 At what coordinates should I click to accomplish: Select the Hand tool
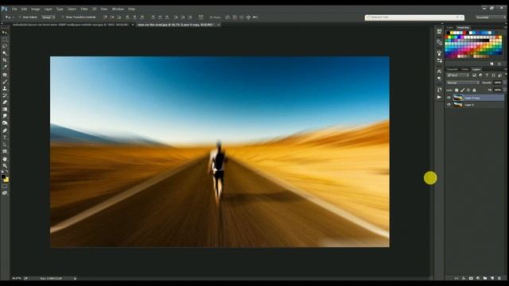[x=5, y=159]
